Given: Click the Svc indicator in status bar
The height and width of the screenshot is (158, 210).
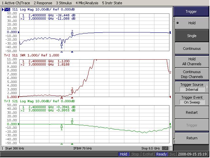Looking at the screenshot, I should click(172, 154).
